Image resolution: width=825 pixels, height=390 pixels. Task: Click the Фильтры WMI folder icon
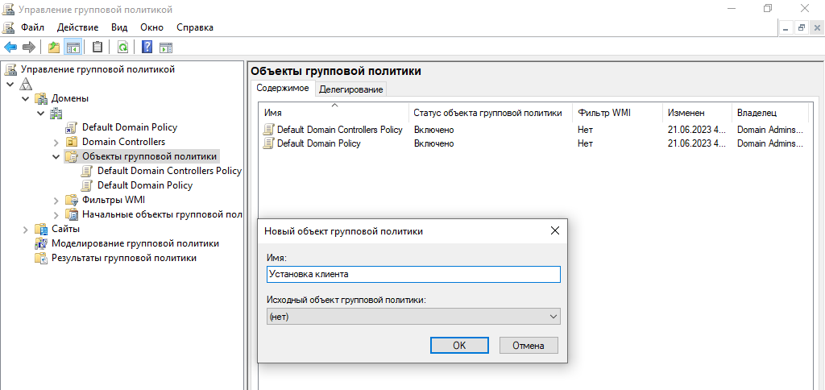[72, 200]
